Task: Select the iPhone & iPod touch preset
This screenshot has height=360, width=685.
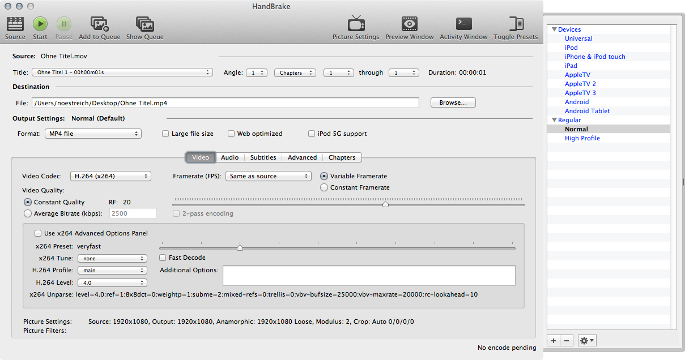Action: pos(595,57)
